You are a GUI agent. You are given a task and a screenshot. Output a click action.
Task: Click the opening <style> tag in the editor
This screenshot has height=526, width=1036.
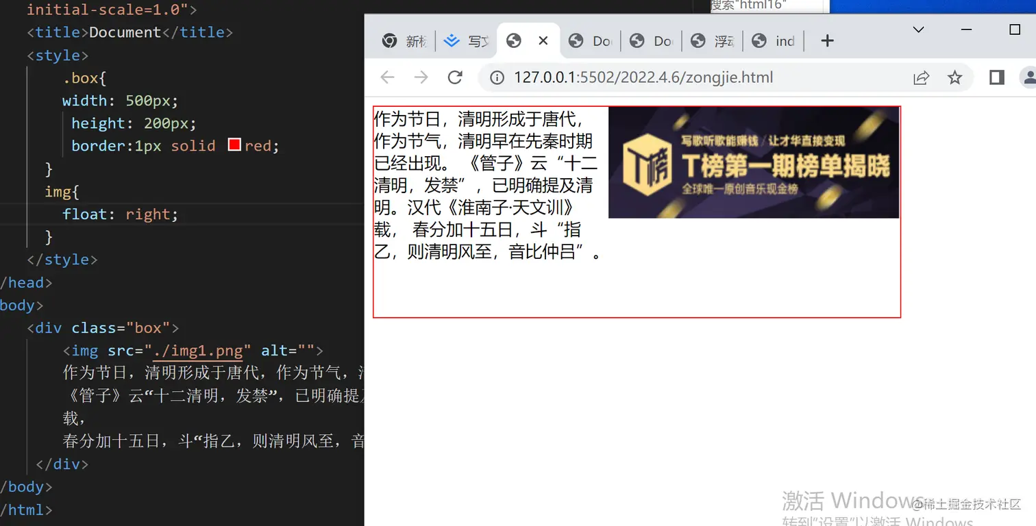(x=58, y=55)
